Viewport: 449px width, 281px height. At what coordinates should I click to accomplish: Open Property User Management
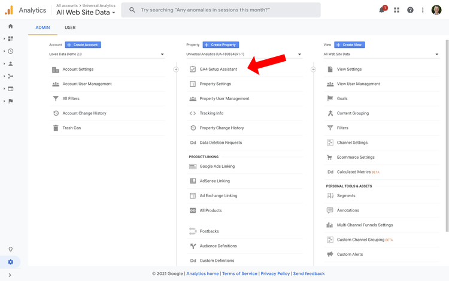(x=224, y=98)
